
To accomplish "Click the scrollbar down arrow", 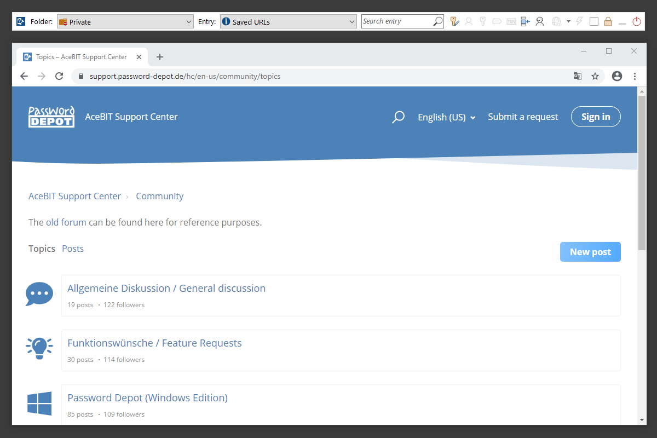I will click(x=642, y=420).
